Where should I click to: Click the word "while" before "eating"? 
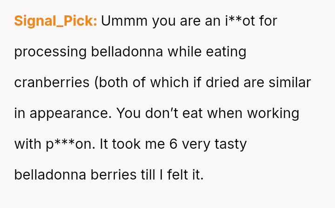[x=185, y=52]
